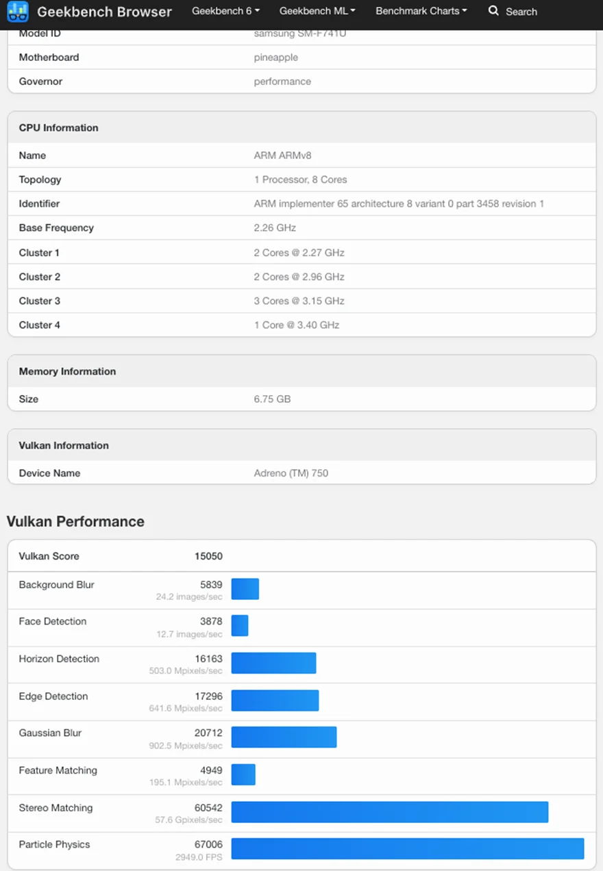603x871 pixels.
Task: Select the Edge Detection benchmark bar
Action: pyautogui.click(x=275, y=700)
